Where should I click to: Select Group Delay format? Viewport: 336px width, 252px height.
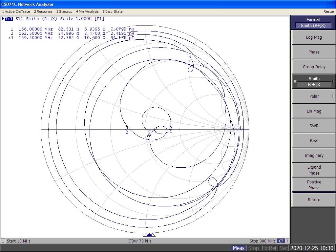point(314,67)
